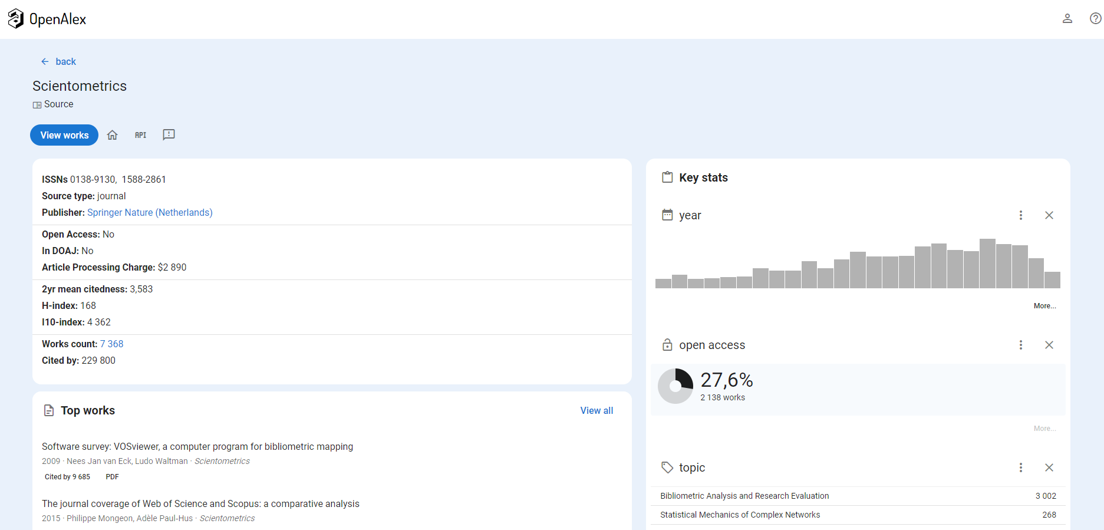Open the year stat options menu
The image size is (1104, 530).
click(1021, 215)
